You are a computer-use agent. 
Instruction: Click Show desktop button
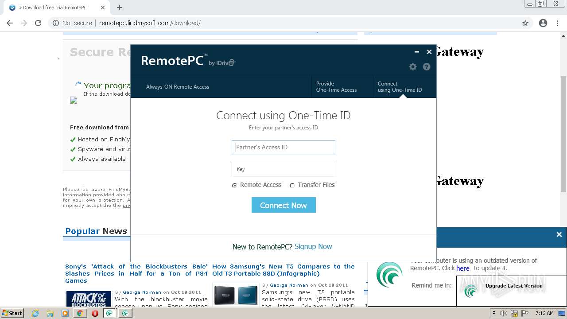pos(562,313)
